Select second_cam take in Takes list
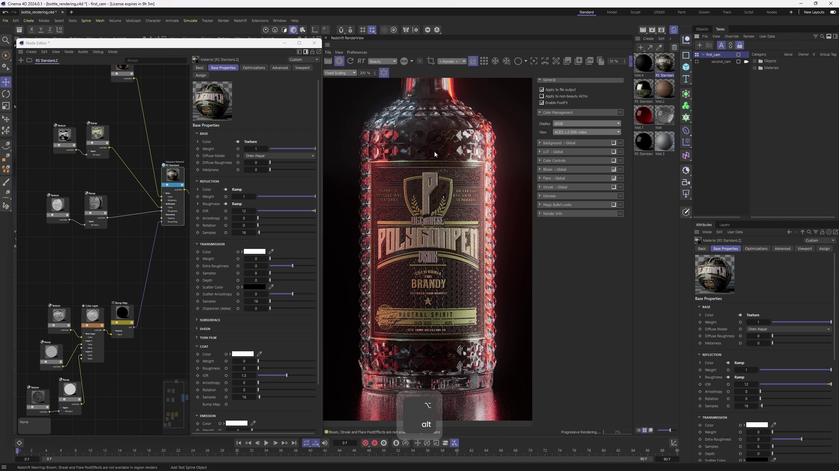Screen dimensions: 839x471 [x=721, y=61]
